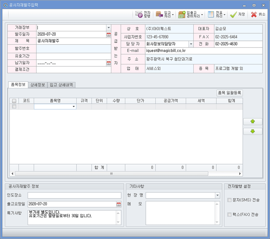Open calendar picker for 출고요망일
Viewport: 270px width, 239px height.
coord(118,204)
